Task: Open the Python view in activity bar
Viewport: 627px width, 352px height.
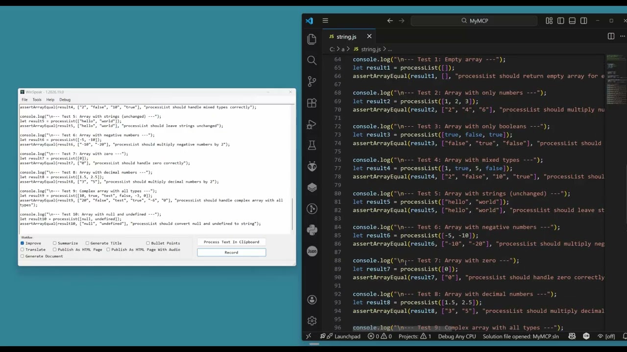Action: pos(312,230)
